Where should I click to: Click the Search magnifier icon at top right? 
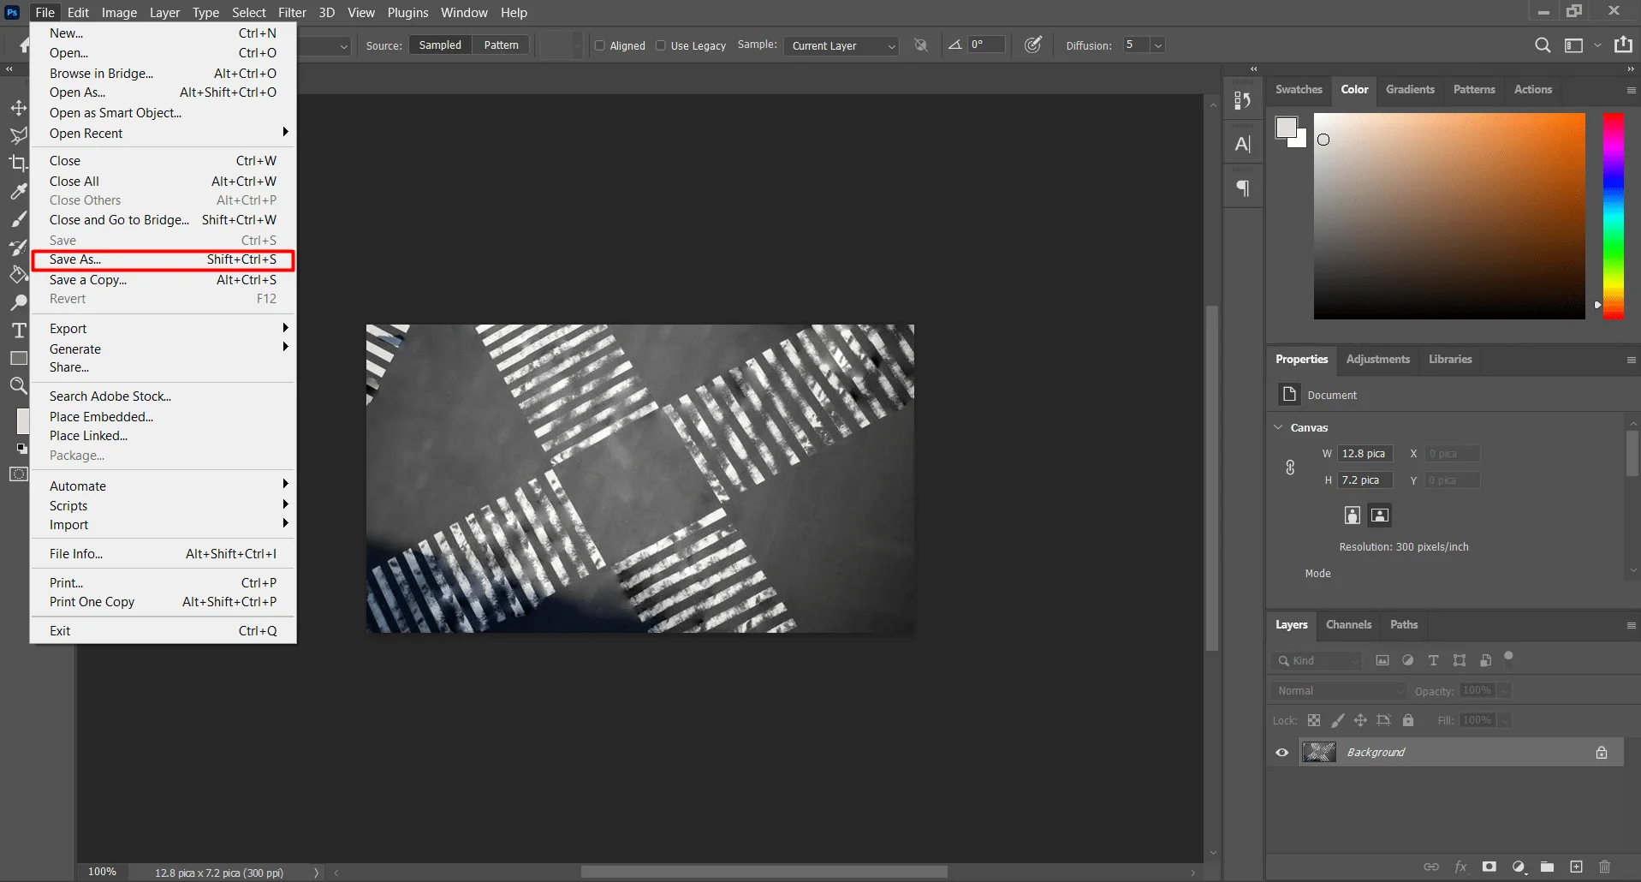1543,45
